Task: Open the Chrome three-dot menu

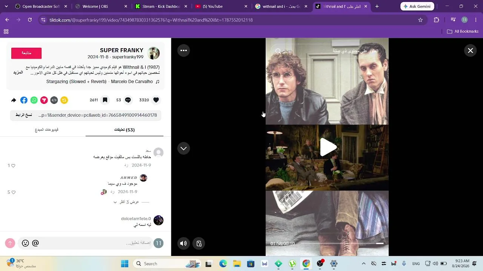Action: 475,20
